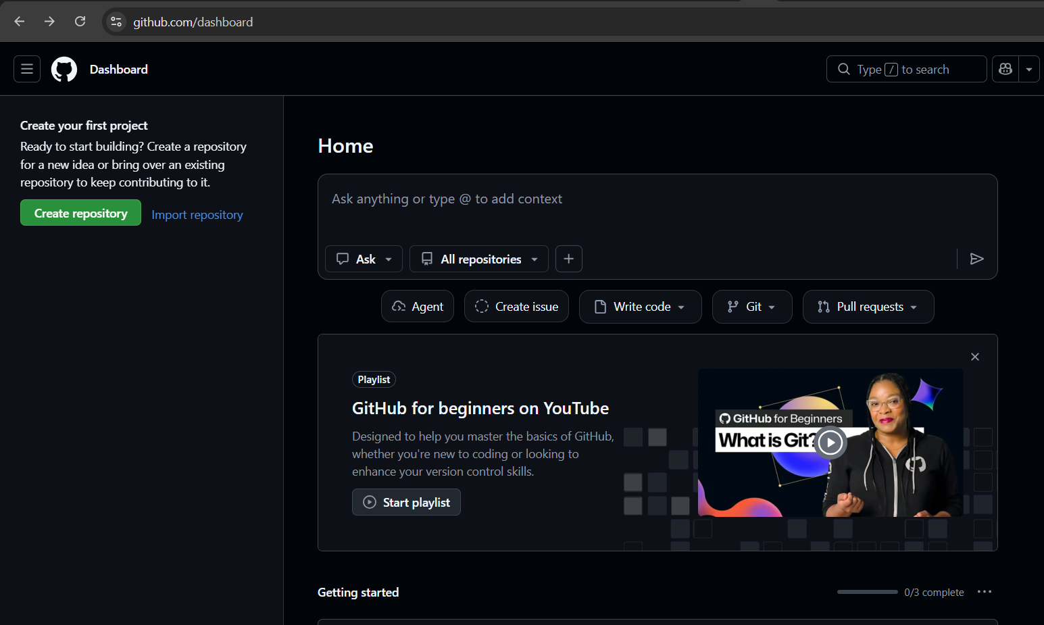Click the green Create repository button
Image resolution: width=1044 pixels, height=625 pixels.
tap(80, 213)
